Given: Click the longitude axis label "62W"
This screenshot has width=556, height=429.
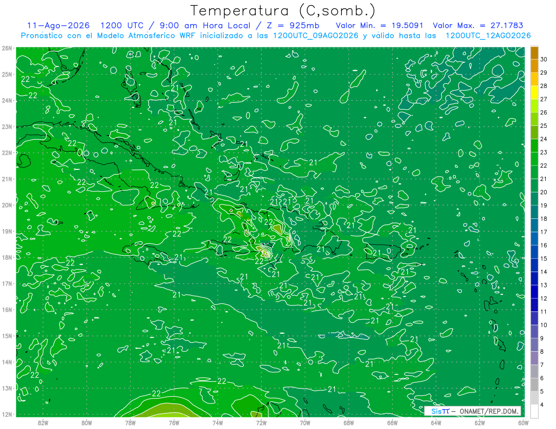Looking at the screenshot, I should point(480,423).
